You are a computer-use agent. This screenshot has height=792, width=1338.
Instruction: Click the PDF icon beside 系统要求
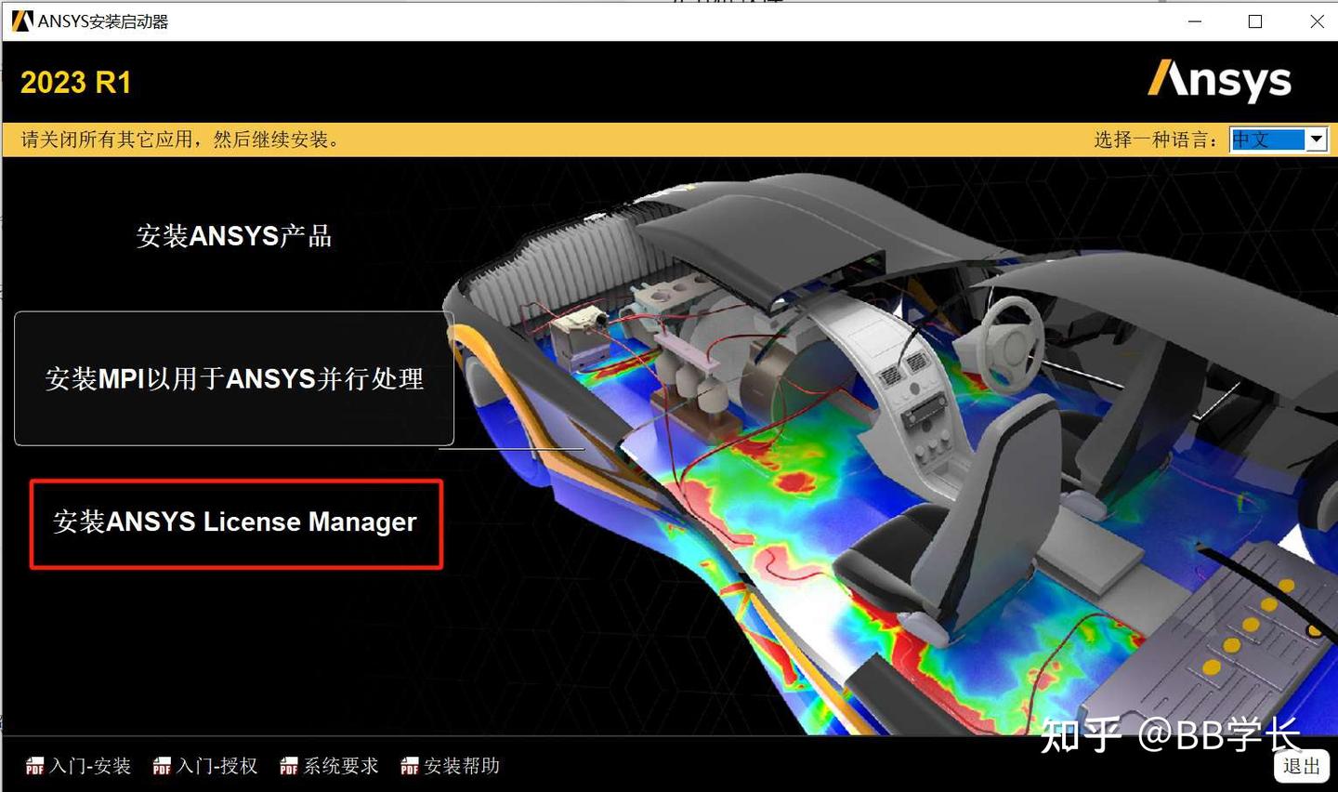pos(288,766)
